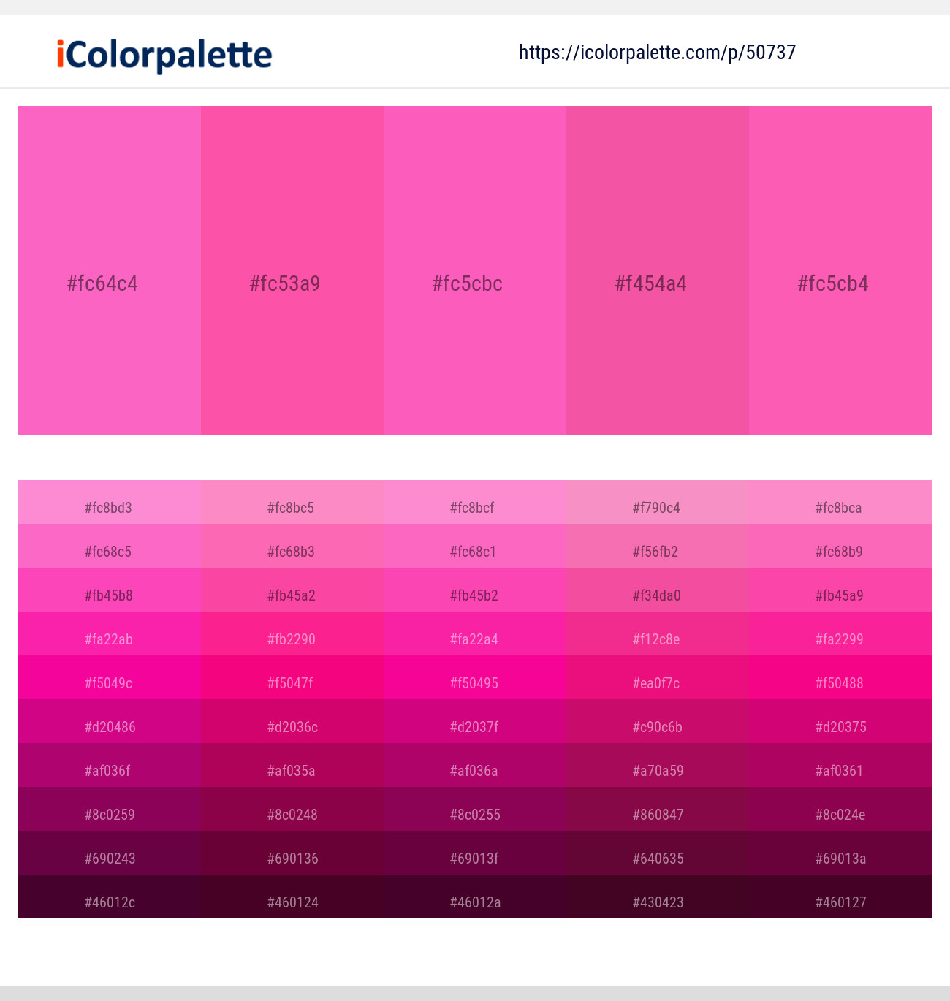This screenshot has height=1001, width=950.
Task: Click the #fc68b9 shade cell
Action: coord(840,551)
